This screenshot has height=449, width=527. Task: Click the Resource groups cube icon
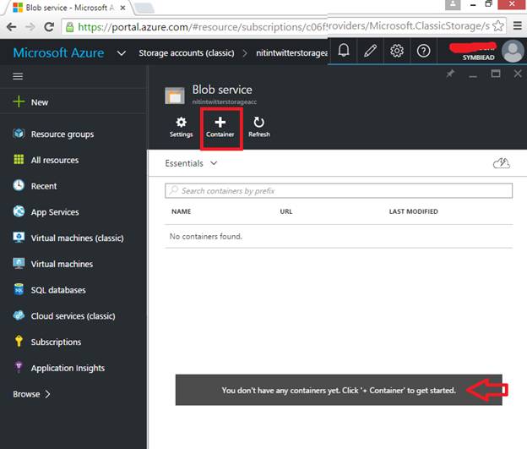(x=19, y=134)
